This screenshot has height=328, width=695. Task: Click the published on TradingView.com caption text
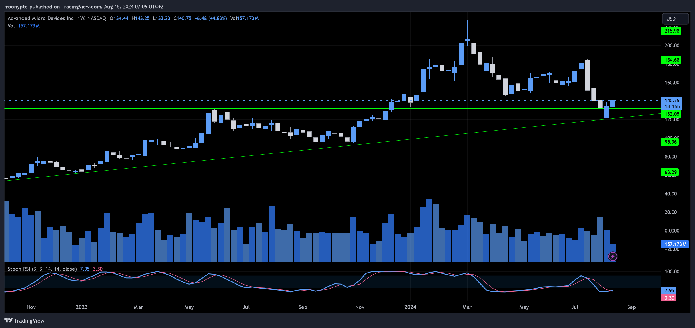84,7
